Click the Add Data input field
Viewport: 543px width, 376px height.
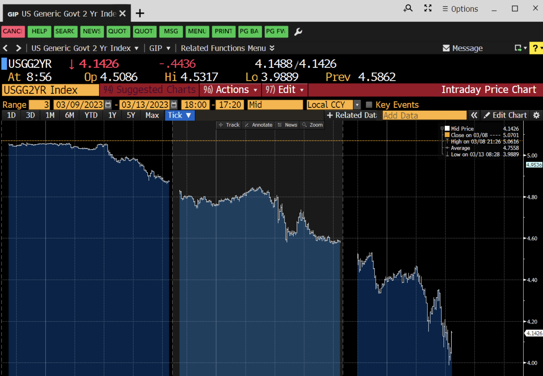point(424,115)
